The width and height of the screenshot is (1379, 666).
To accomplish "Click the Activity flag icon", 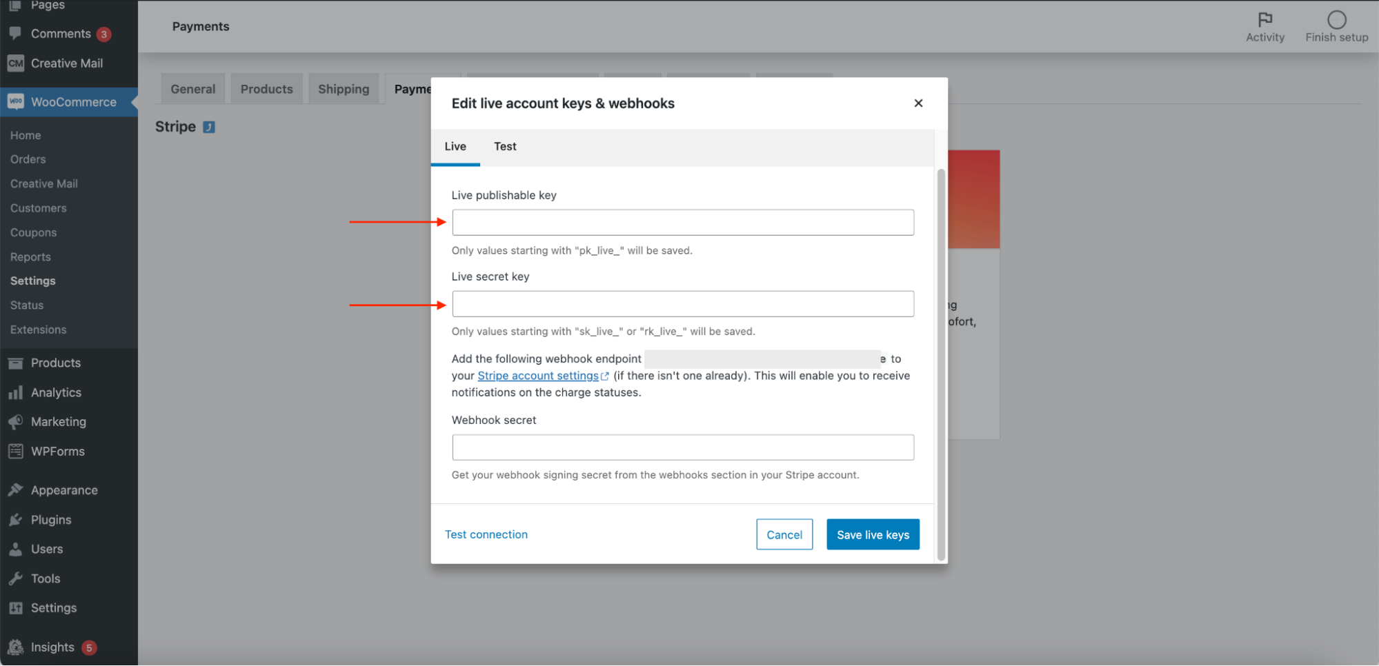I will tap(1264, 19).
